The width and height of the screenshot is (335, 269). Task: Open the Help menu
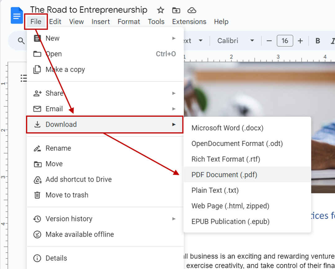pyautogui.click(x=221, y=22)
